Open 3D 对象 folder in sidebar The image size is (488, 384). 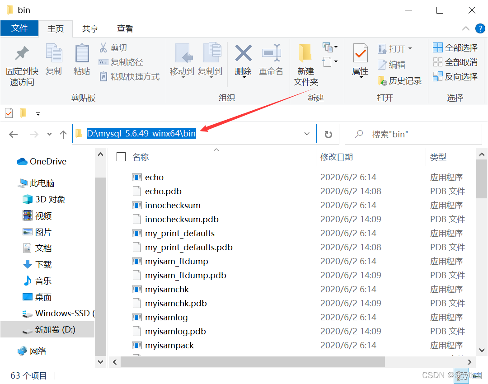tap(44, 200)
